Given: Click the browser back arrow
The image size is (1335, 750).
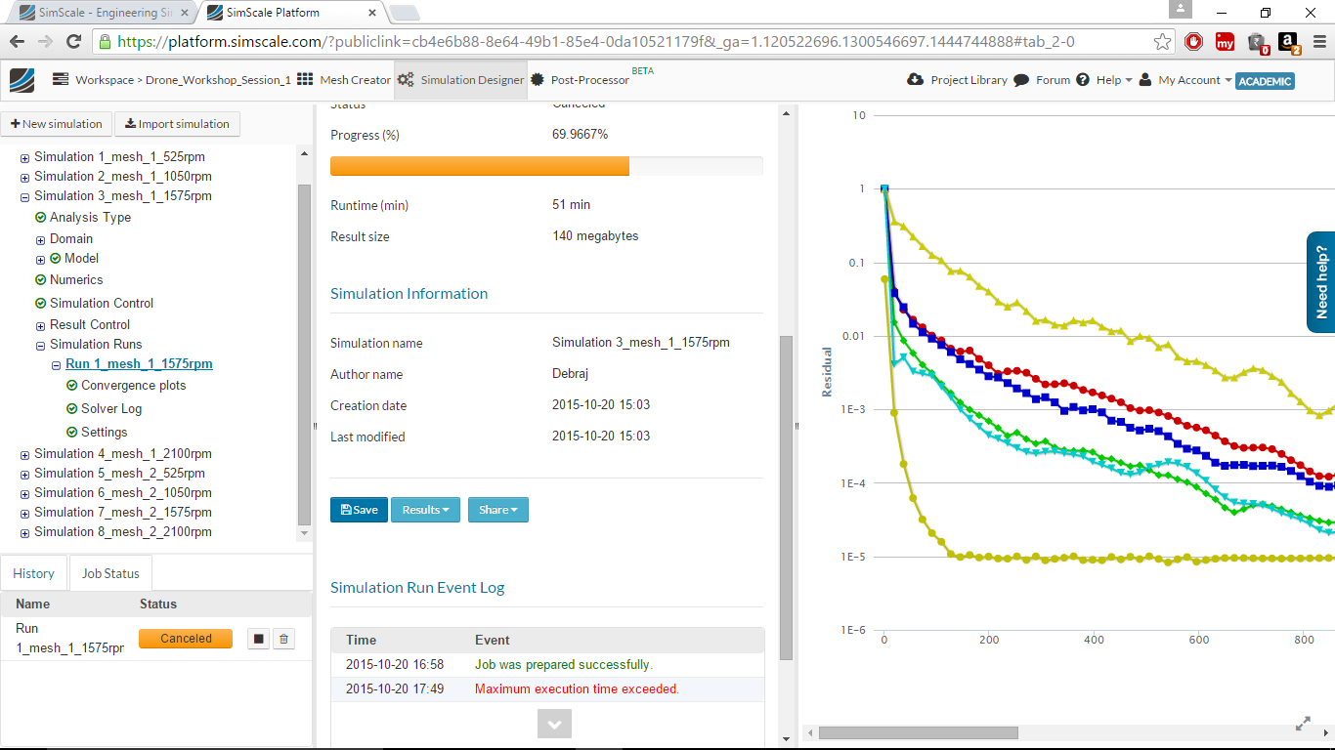Looking at the screenshot, I should click(x=17, y=42).
